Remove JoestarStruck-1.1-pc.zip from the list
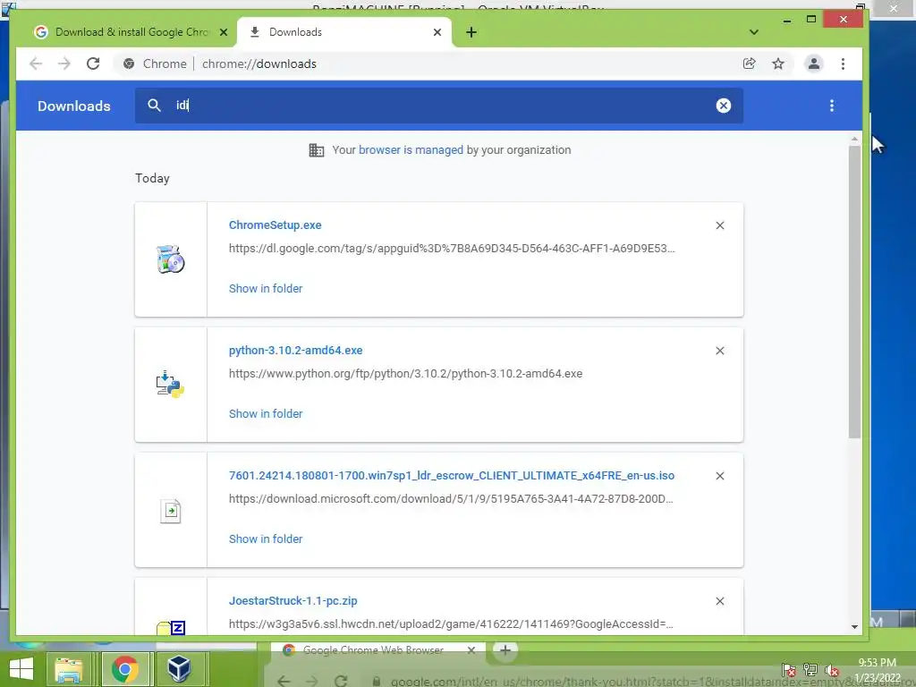The width and height of the screenshot is (916, 687). click(x=720, y=601)
